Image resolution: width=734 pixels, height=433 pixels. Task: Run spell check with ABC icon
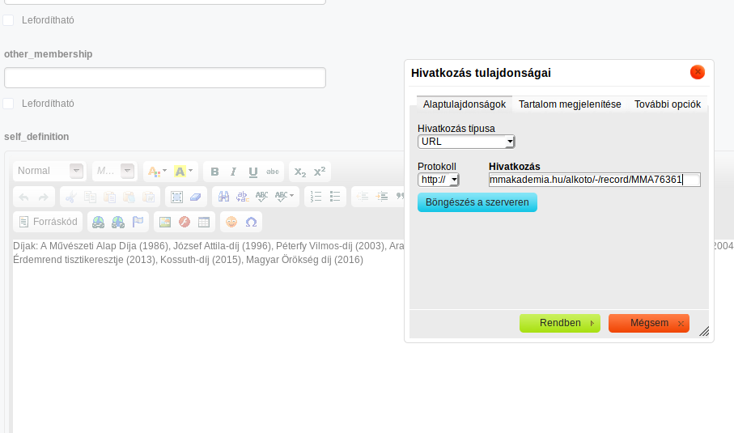[261, 197]
